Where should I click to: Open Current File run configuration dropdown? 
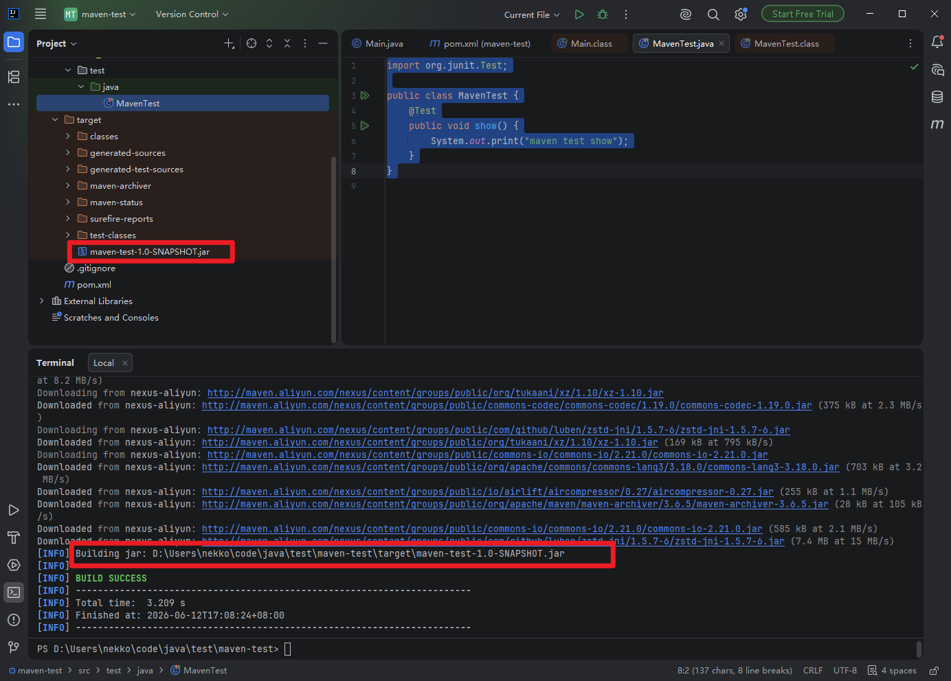(x=531, y=14)
